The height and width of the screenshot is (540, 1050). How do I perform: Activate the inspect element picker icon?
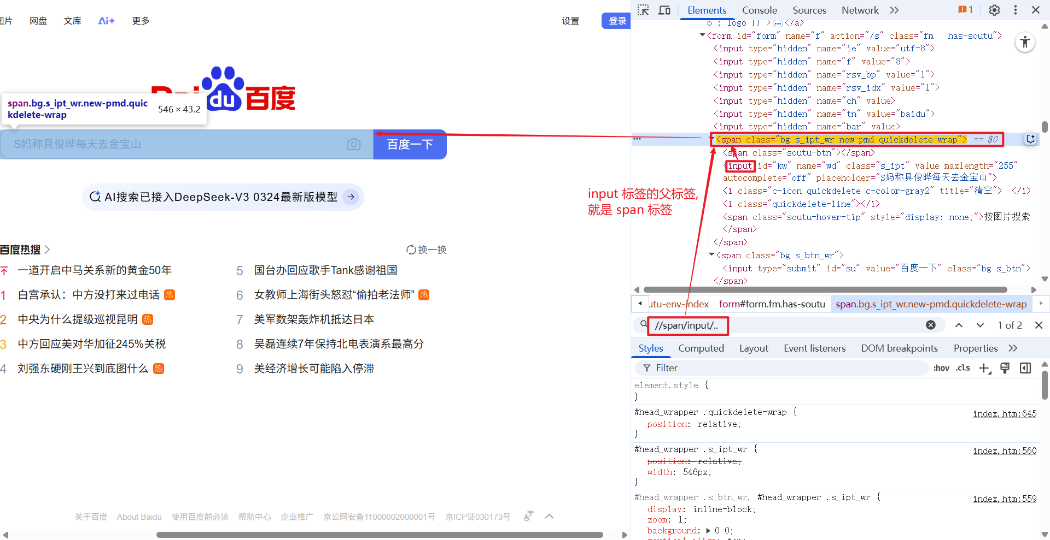(643, 10)
